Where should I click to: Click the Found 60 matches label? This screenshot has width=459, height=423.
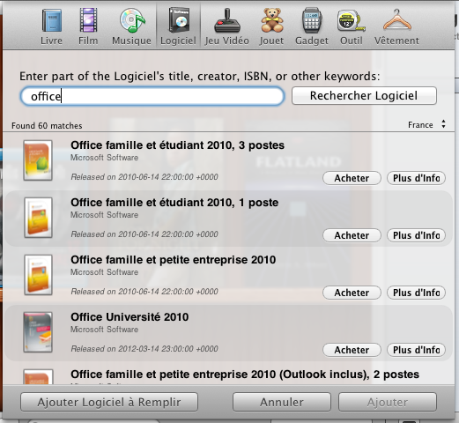[47, 126]
